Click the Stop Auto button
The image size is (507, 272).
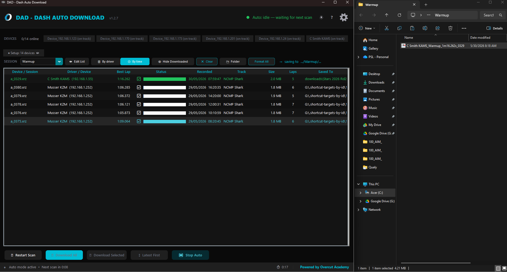pyautogui.click(x=190, y=255)
